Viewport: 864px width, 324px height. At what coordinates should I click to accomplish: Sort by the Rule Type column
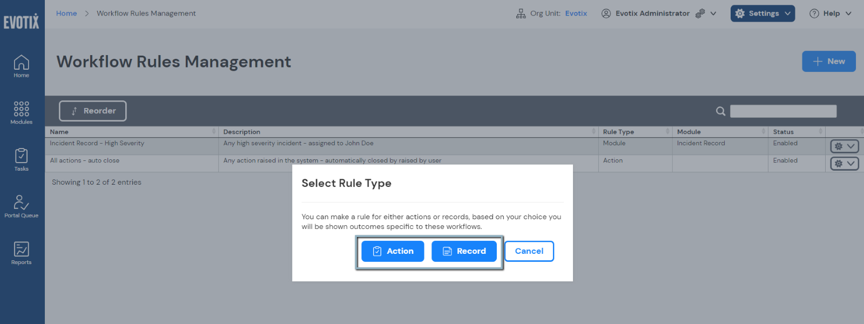[636, 132]
